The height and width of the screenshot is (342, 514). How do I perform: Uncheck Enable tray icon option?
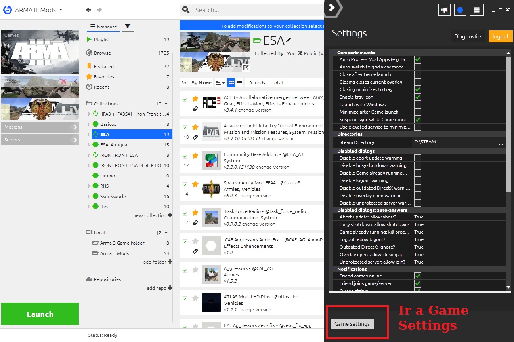coord(417,97)
